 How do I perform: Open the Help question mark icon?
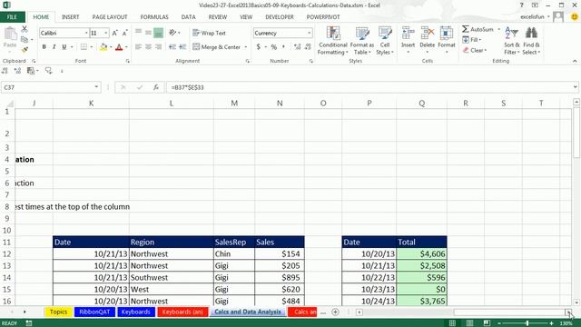[521, 5]
